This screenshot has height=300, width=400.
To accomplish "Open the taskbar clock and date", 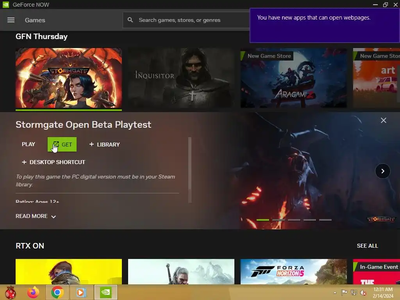I will pyautogui.click(x=383, y=293).
